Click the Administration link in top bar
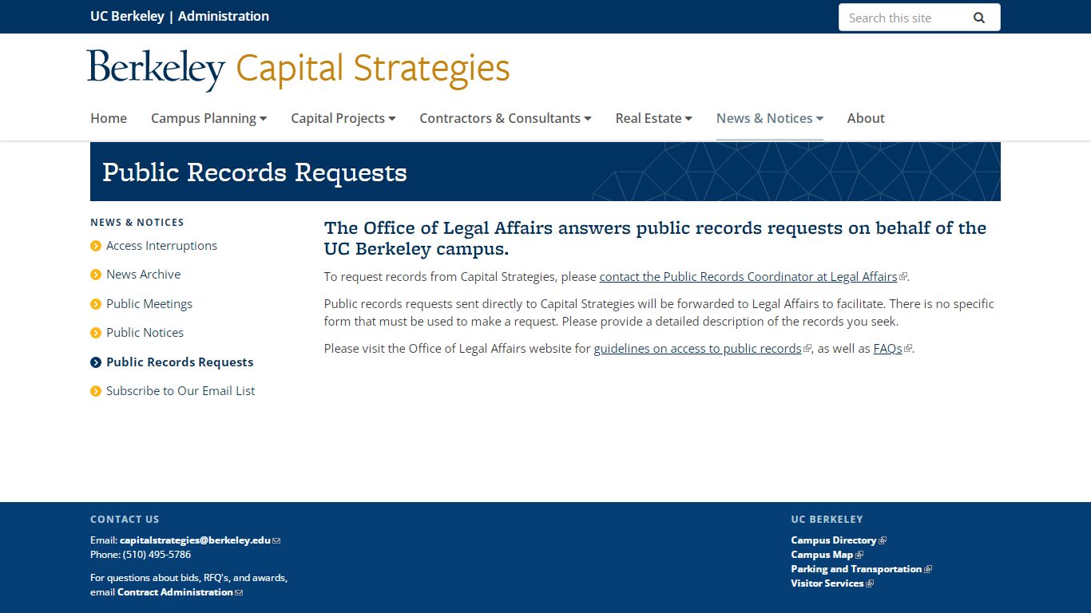The height and width of the screenshot is (613, 1091). pos(224,16)
